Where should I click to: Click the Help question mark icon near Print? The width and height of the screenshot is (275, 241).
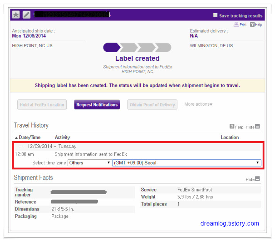[252, 24]
